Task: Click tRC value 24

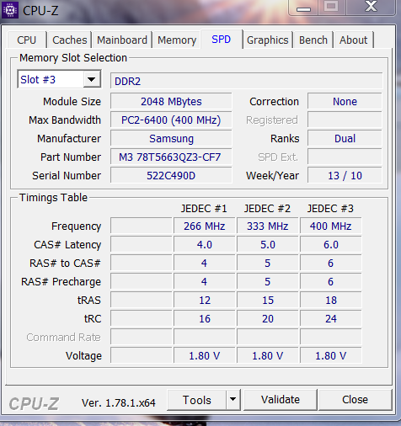Action: click(331, 318)
